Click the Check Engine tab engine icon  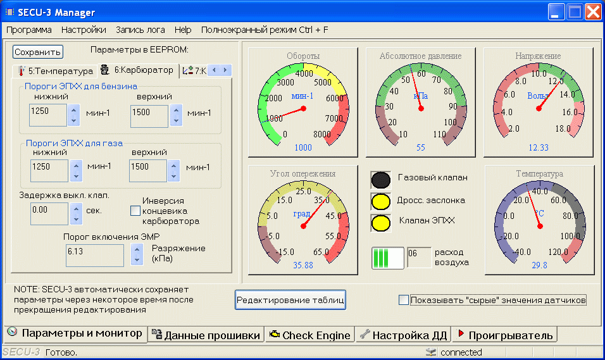[274, 335]
